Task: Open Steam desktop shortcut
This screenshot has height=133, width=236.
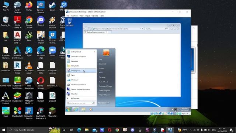Action: tap(52, 6)
